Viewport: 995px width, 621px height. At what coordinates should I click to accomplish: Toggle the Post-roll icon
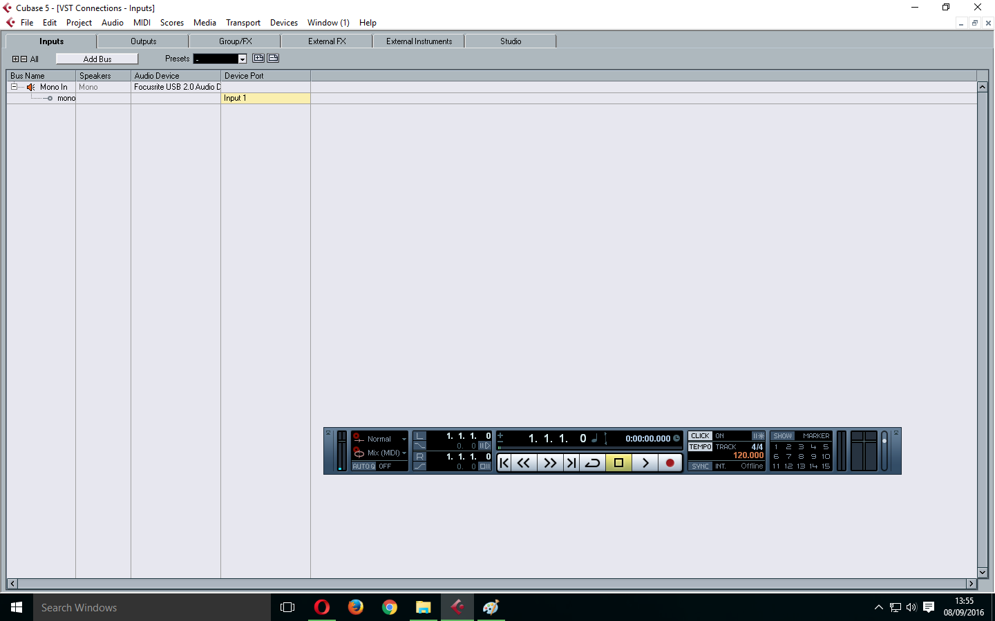(485, 466)
